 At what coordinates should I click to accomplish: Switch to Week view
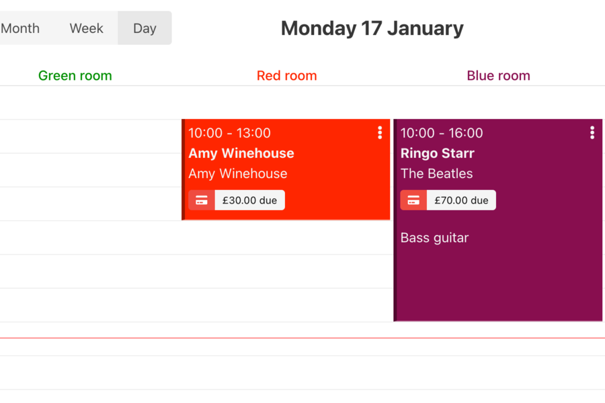87,28
